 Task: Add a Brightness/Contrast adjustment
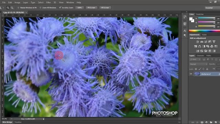pyautogui.click(x=198, y=42)
